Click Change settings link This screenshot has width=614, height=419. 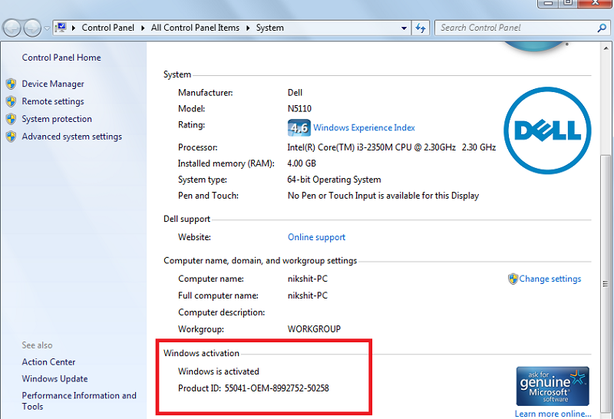coord(550,279)
